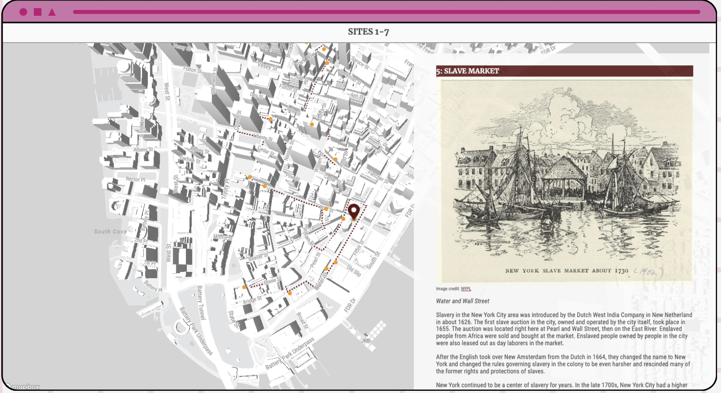Click the 'Battery Tunnel' map label

coord(201,303)
